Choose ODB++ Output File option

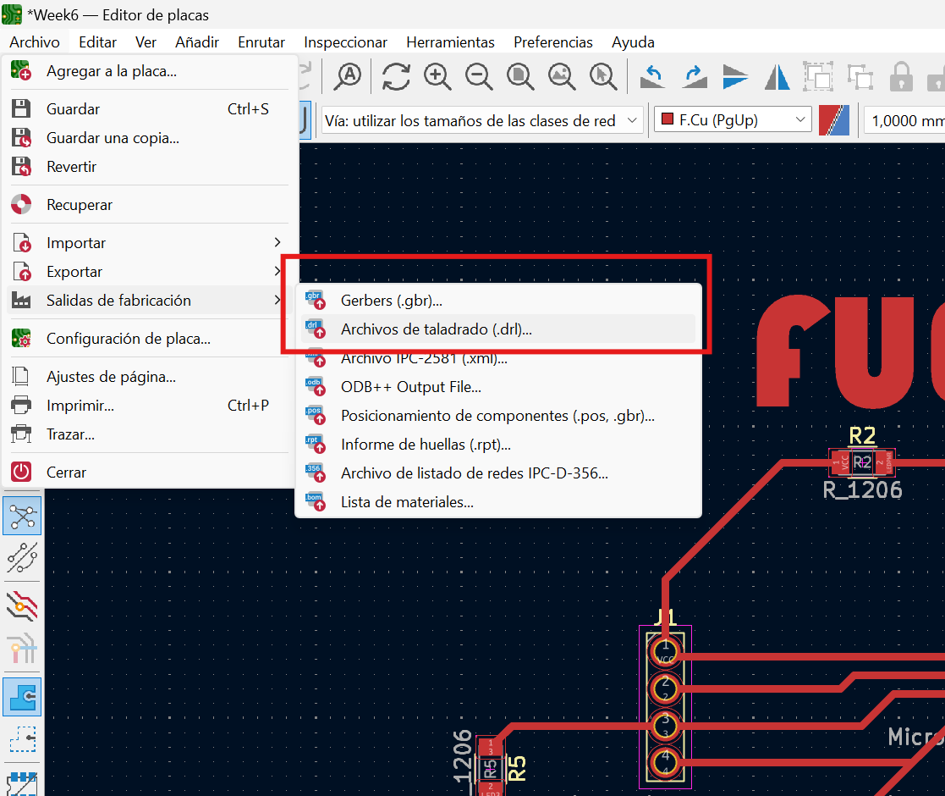point(497,387)
